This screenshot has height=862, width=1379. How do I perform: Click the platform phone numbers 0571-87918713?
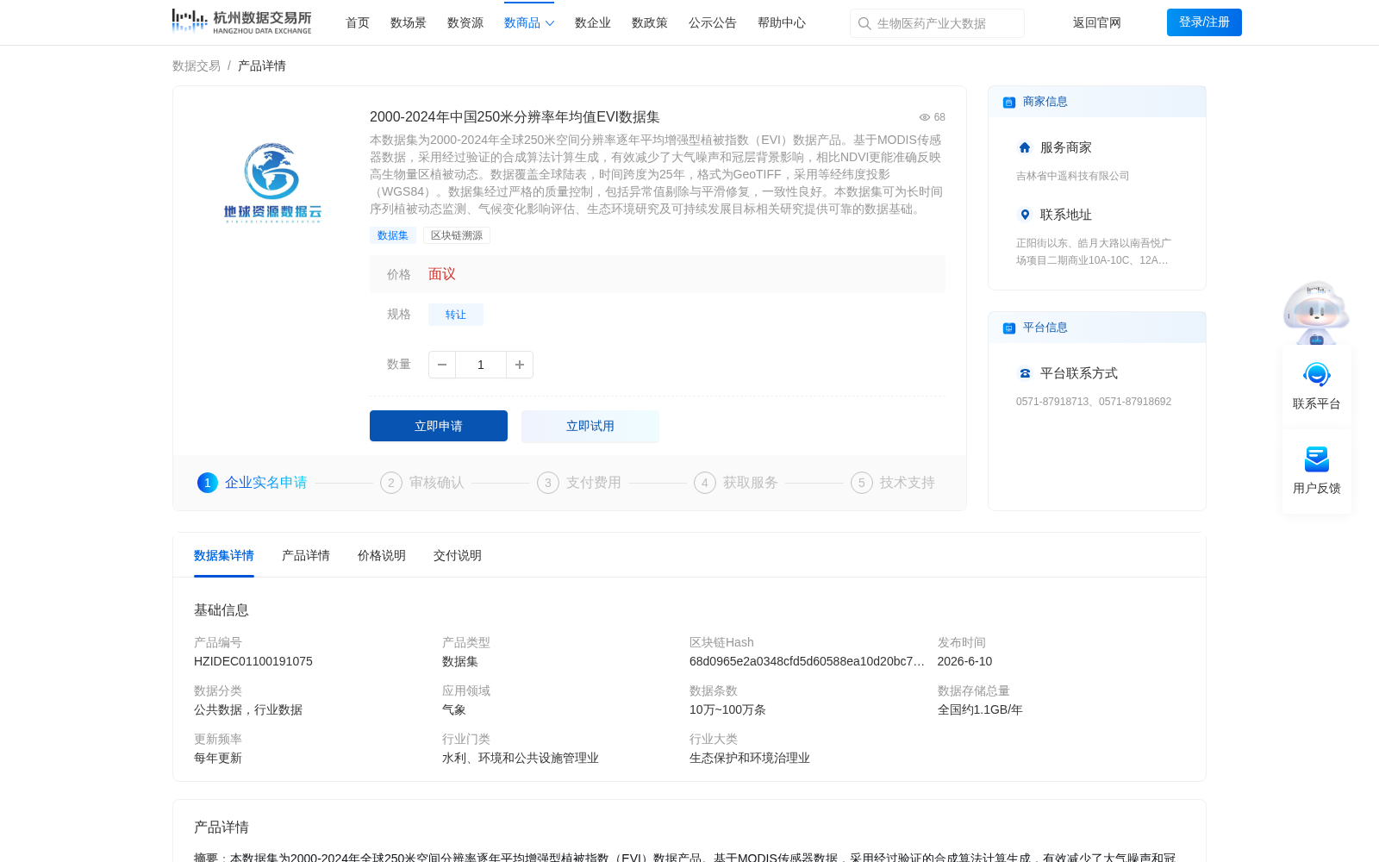click(1094, 402)
